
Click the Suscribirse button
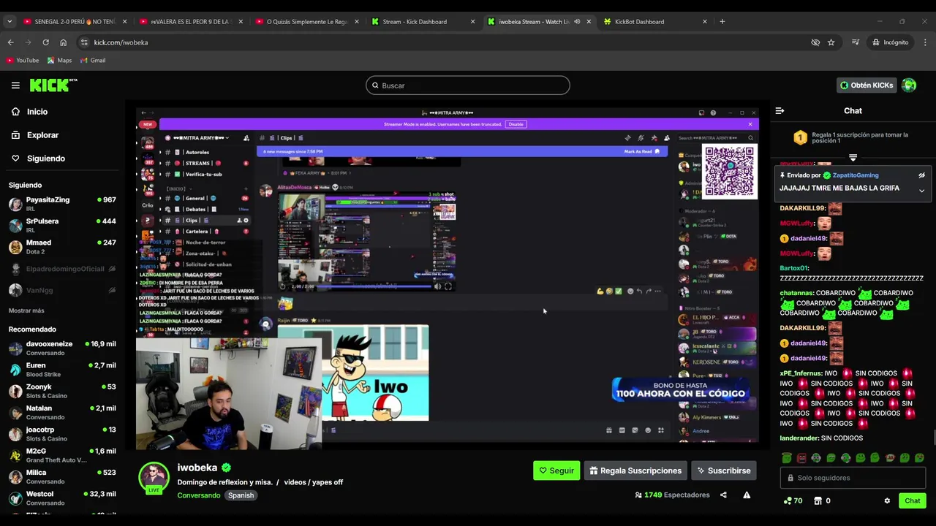tap(723, 470)
